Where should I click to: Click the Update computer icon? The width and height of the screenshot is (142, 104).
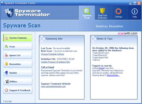coord(6,73)
